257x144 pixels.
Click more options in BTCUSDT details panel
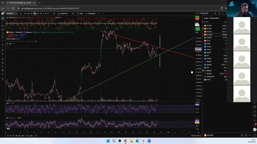(x=250, y=135)
